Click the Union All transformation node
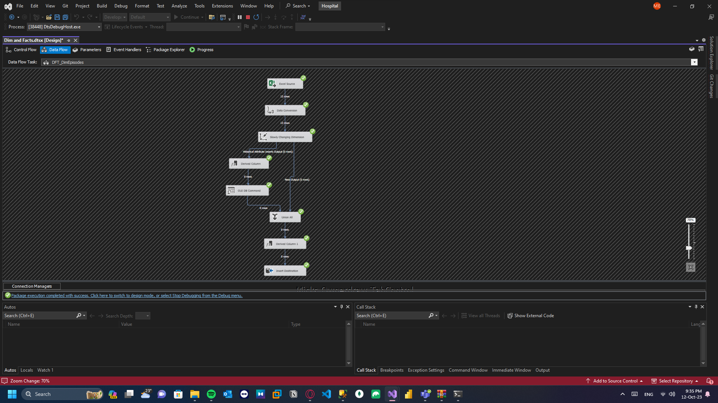 [285, 217]
